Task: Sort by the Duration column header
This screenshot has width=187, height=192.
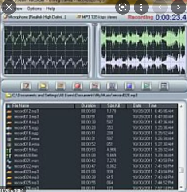Action: click(x=88, y=106)
